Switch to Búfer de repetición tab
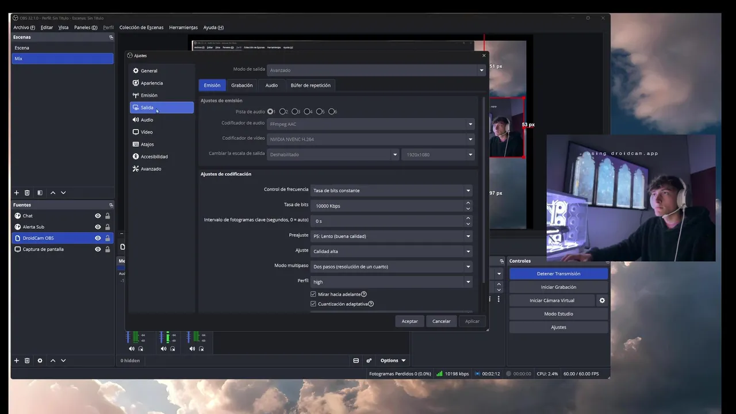Screen dimensions: 736x414 pyautogui.click(x=310, y=85)
